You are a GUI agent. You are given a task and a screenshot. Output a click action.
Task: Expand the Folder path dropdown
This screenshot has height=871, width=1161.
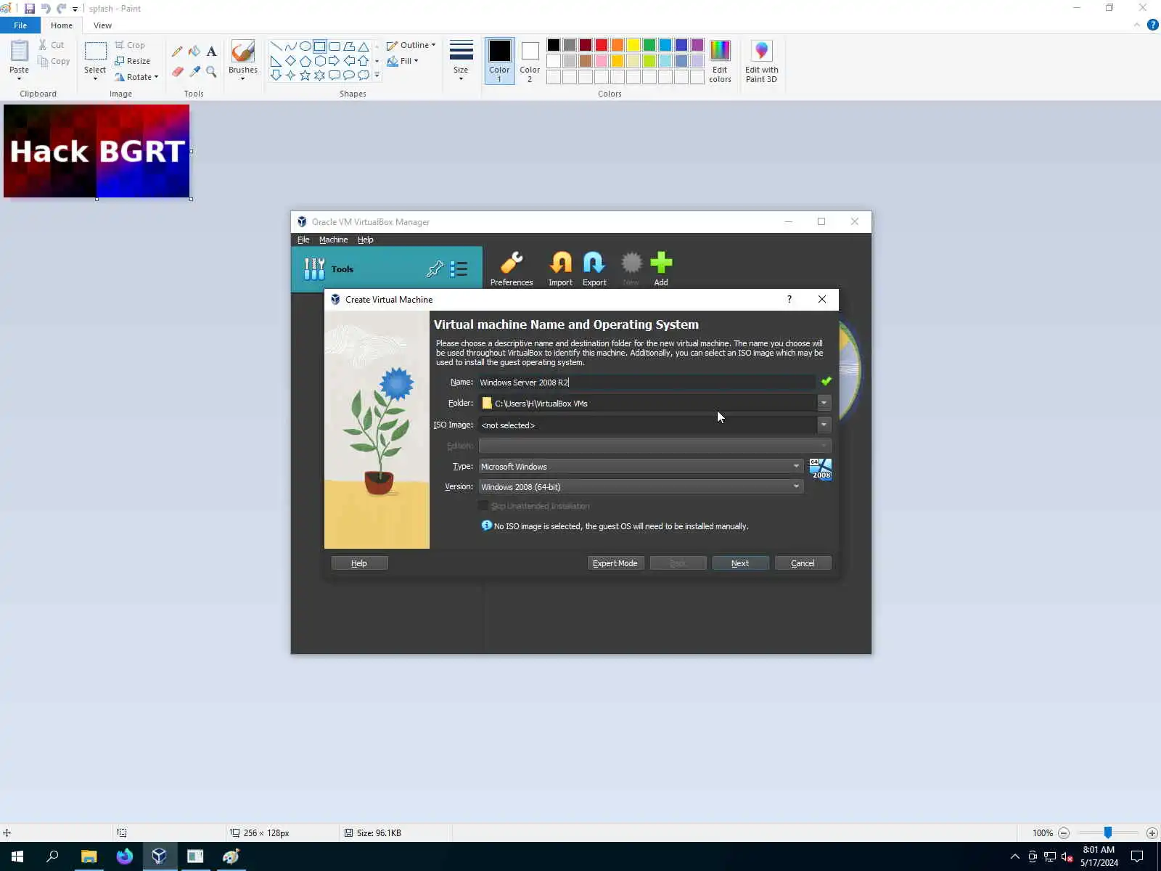point(824,403)
